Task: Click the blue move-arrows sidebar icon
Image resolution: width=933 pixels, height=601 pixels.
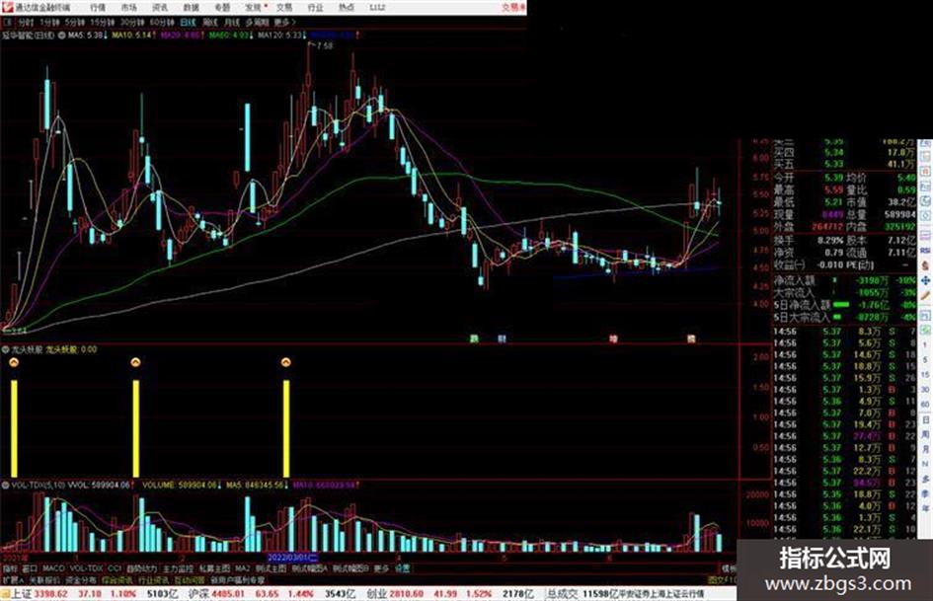Action: 925,280
